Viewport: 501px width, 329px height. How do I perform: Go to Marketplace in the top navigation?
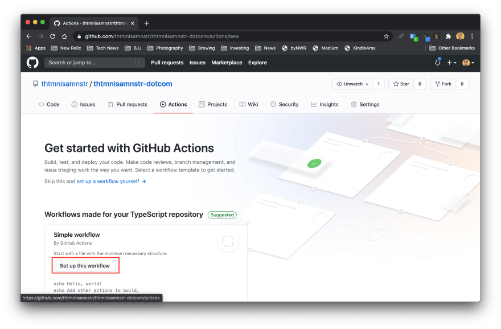coord(227,63)
